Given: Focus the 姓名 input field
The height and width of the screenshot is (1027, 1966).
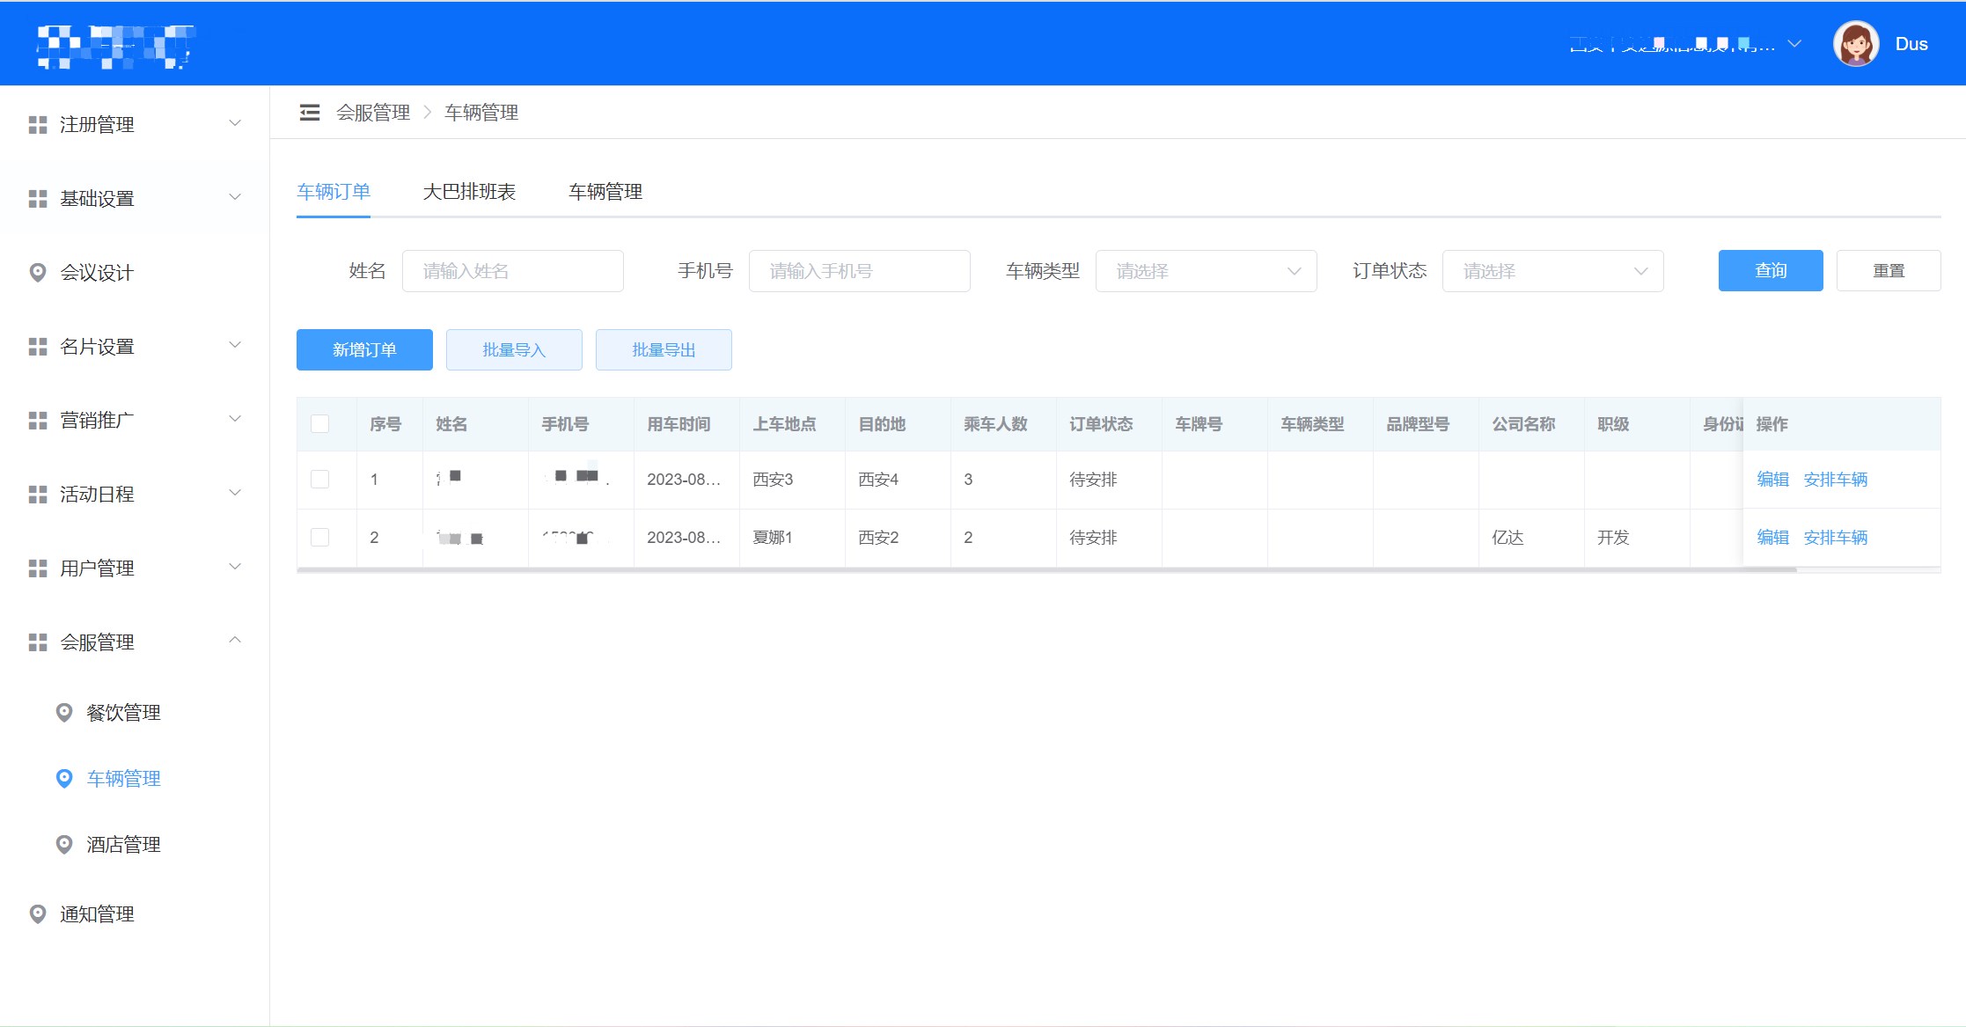Looking at the screenshot, I should 513,271.
